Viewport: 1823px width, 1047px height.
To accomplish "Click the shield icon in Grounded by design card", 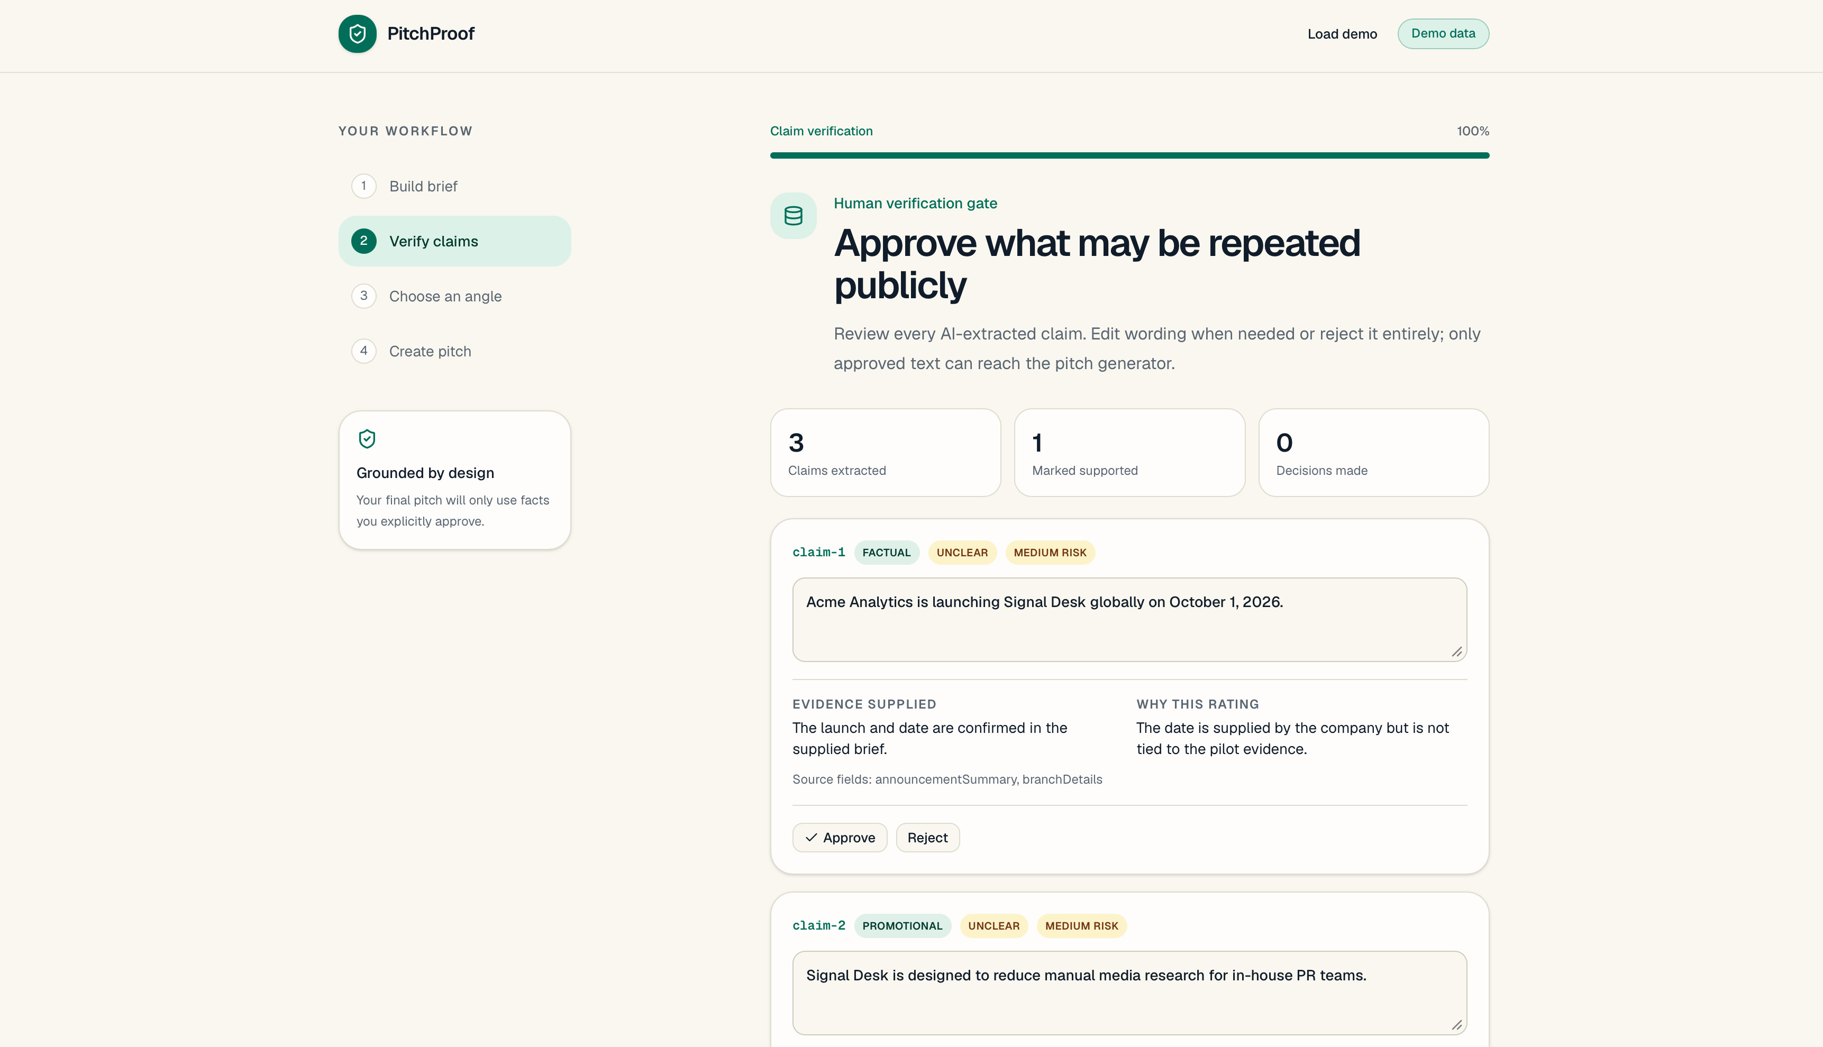I will pos(367,439).
